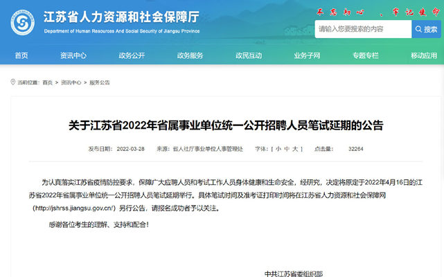444x277 pixels.
Task: Open the 资讯中心 navigation menu
Action: (73, 55)
